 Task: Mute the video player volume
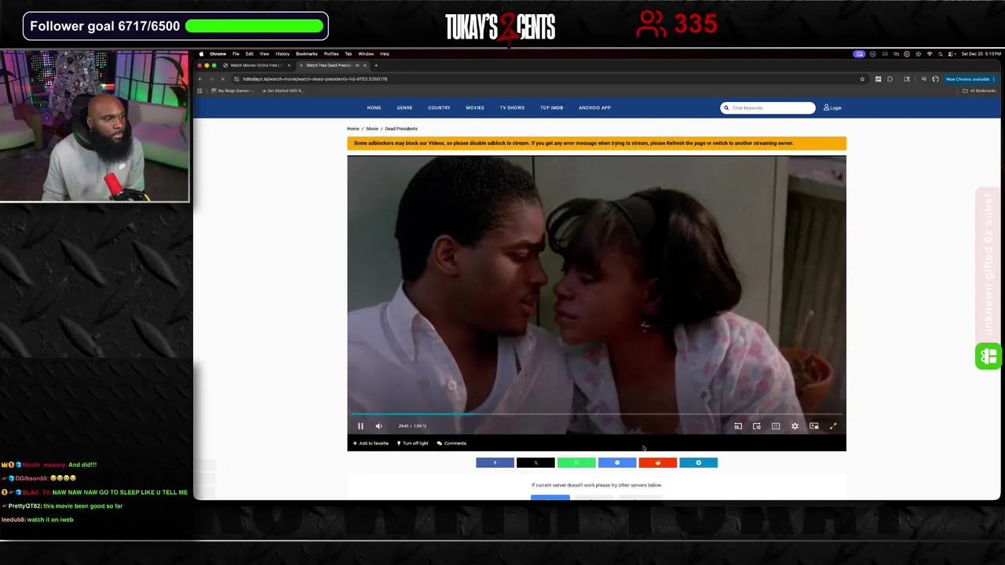pos(378,426)
